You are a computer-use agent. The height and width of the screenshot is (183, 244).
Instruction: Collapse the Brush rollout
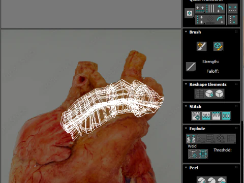tap(186, 32)
